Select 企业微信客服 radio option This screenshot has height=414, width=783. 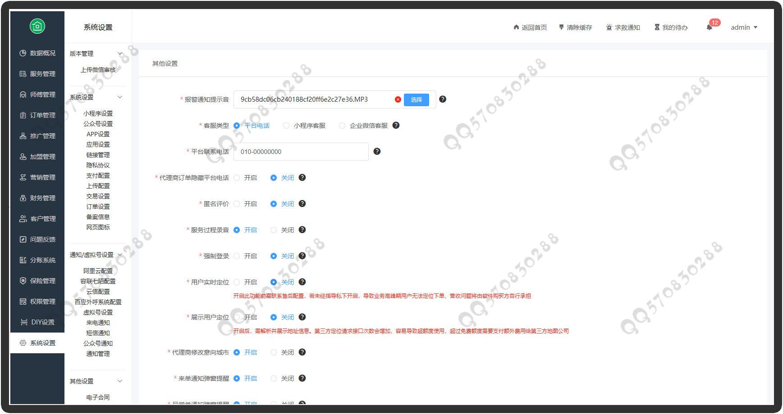pyautogui.click(x=342, y=126)
